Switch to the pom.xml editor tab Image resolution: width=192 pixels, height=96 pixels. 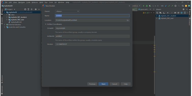(x=143, y=9)
